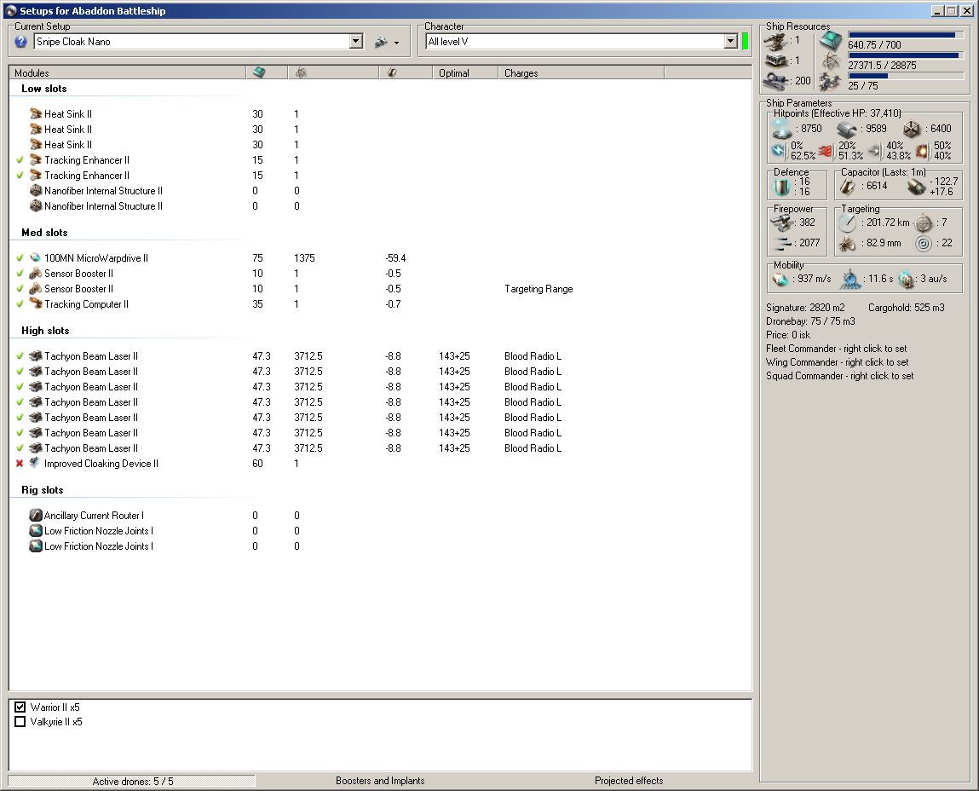Toggle active state of last Tachyon Beam Laser II

coord(20,448)
